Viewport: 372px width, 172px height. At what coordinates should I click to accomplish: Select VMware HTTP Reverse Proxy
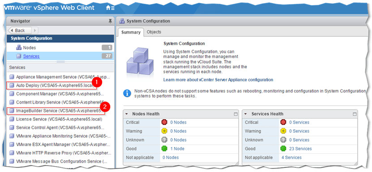(x=64, y=153)
